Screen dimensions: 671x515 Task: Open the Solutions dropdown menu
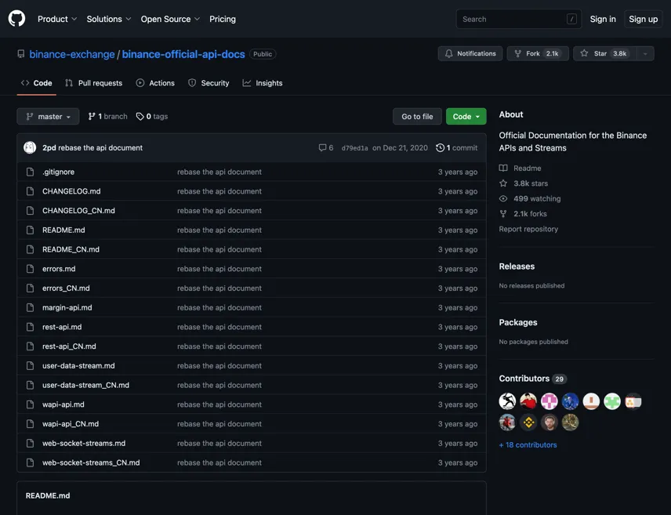tap(109, 20)
